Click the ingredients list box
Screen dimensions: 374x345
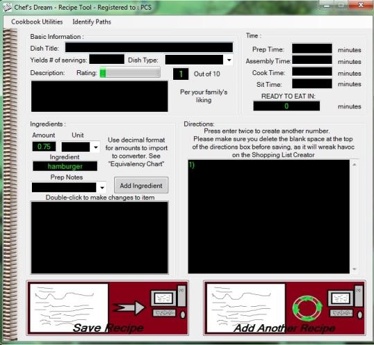pos(100,237)
